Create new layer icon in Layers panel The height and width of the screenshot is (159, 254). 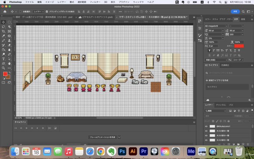pyautogui.click(x=243, y=144)
